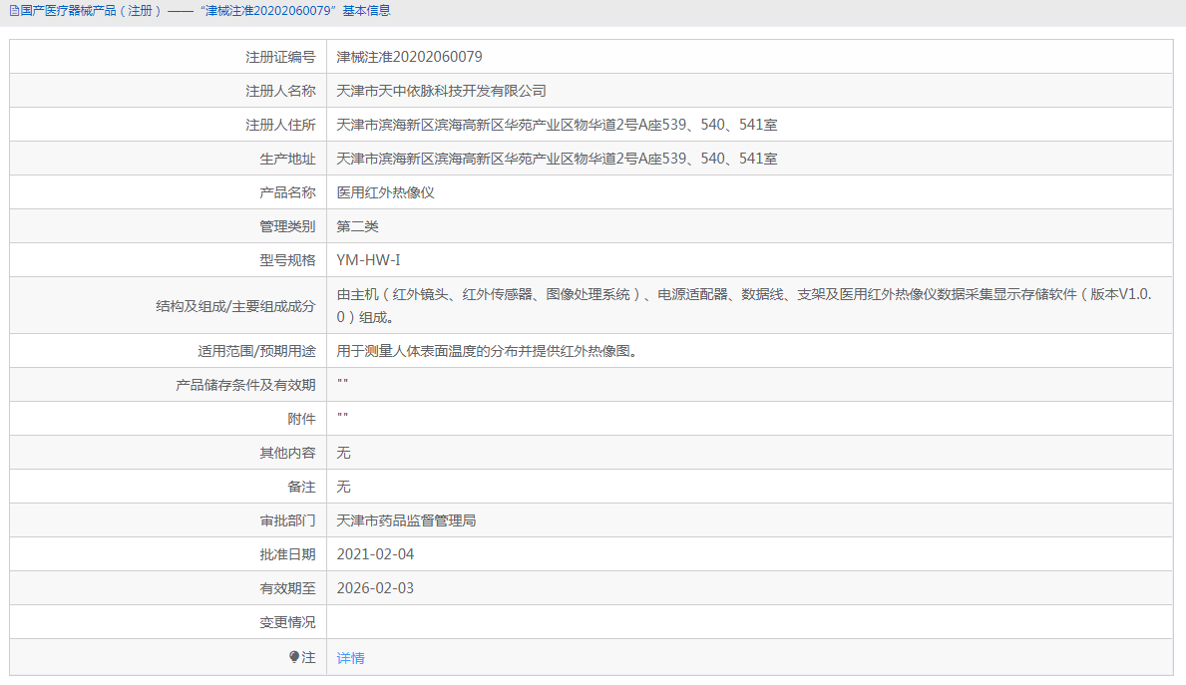Select the registration number 津械注准20202060079 value
The width and height of the screenshot is (1186, 685).
point(409,56)
